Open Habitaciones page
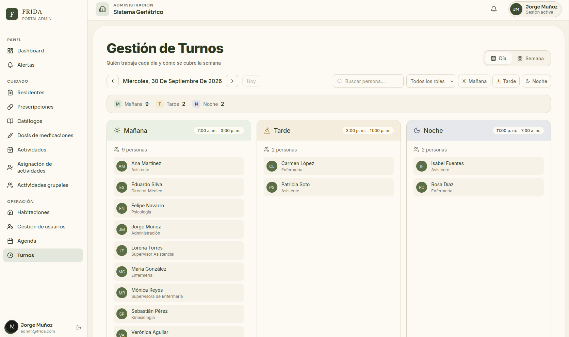569x337 pixels. click(x=43, y=212)
